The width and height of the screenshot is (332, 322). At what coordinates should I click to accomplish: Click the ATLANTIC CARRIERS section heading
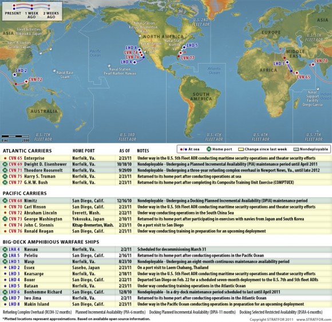coord(27,151)
